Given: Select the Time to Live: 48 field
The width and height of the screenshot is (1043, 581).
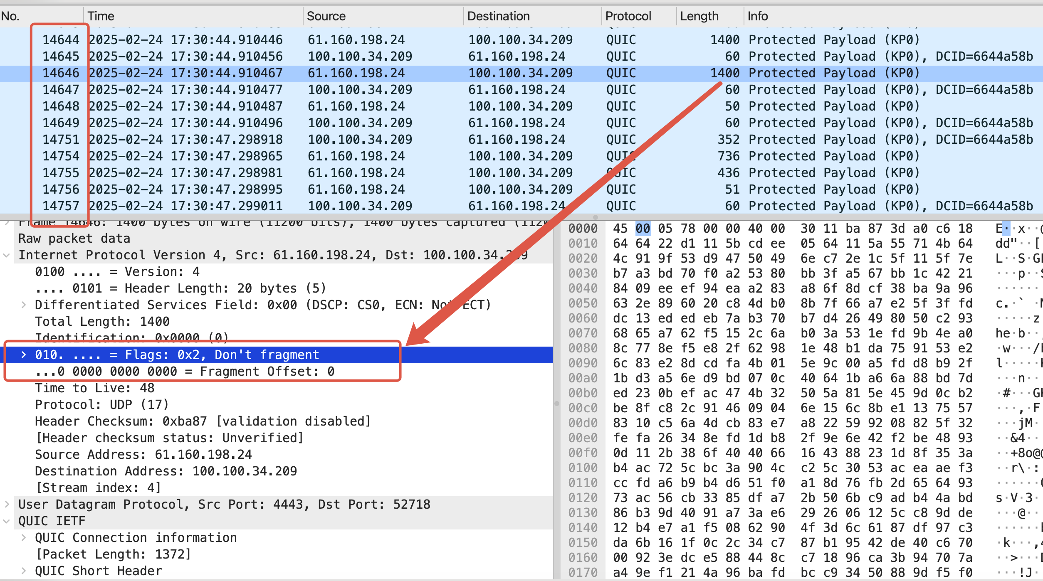Looking at the screenshot, I should point(95,388).
